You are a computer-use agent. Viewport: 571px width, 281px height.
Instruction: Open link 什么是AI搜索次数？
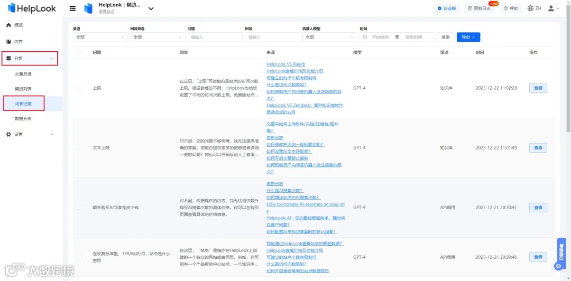pyautogui.click(x=285, y=190)
